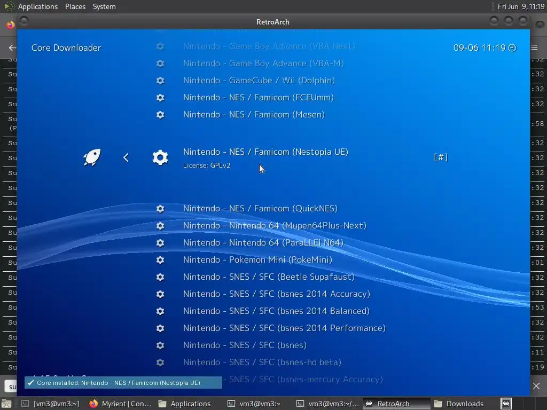Screen dimensions: 547x410
Task: Click the back arrow in background Firefox window
Action: tap(12, 48)
